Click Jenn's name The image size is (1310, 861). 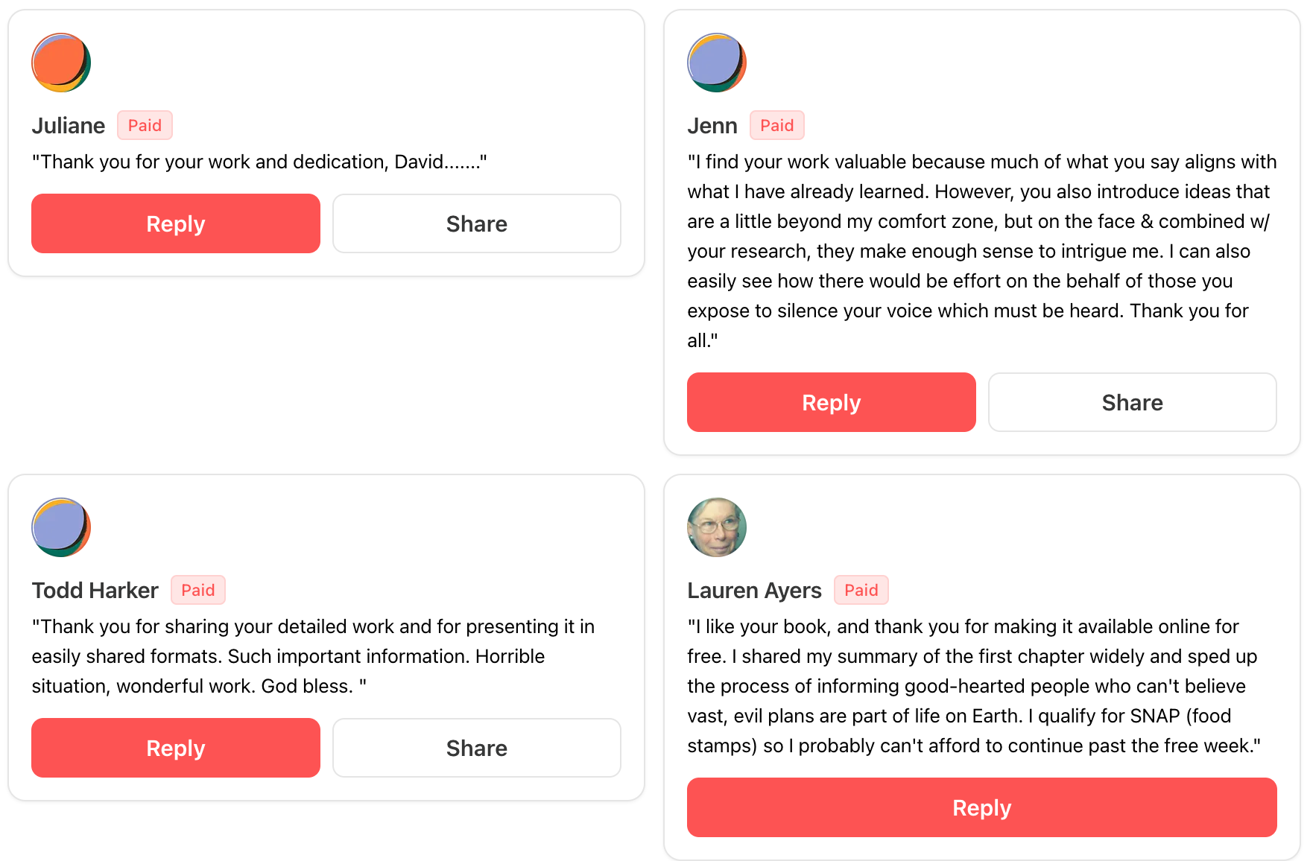coord(712,126)
